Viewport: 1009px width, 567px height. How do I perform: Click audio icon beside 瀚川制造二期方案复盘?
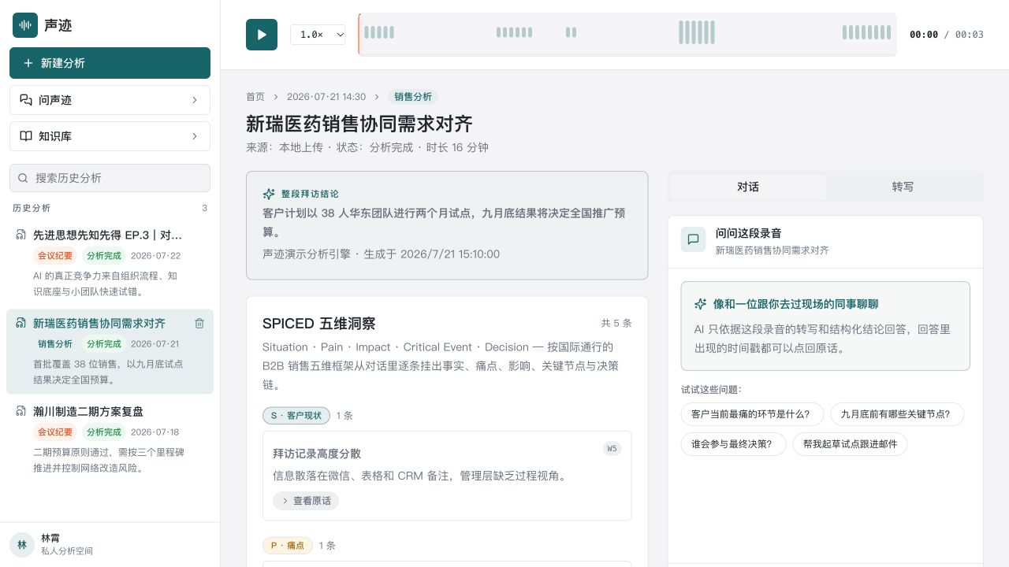click(21, 411)
